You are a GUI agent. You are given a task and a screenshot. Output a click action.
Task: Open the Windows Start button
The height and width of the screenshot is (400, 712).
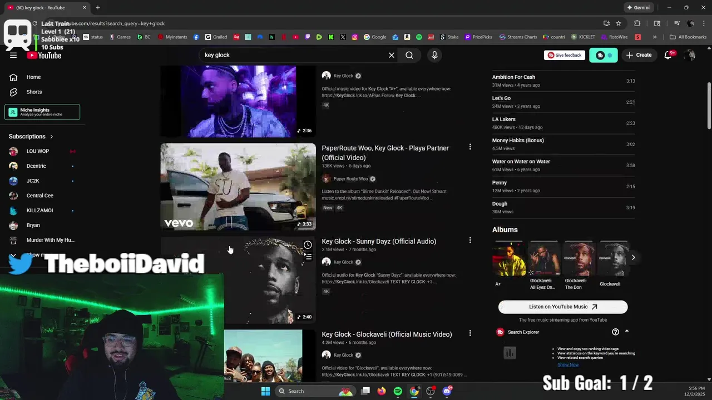pyautogui.click(x=266, y=391)
